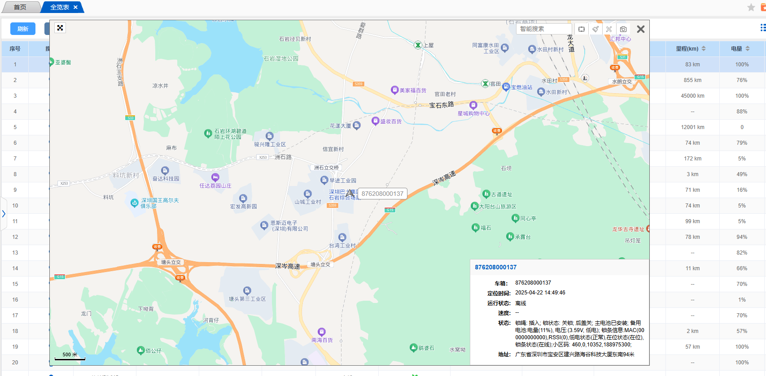Click the 智能搜索 search input field
This screenshot has width=766, height=376.
(544, 29)
